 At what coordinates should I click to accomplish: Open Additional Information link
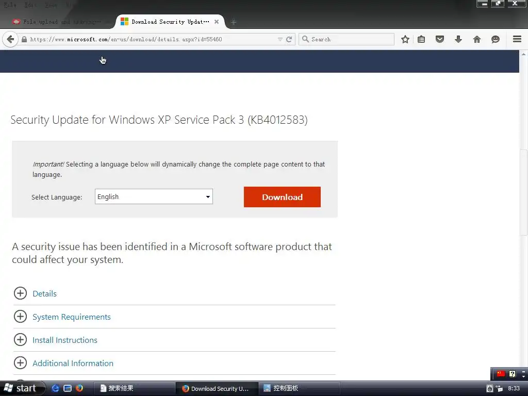pyautogui.click(x=73, y=364)
